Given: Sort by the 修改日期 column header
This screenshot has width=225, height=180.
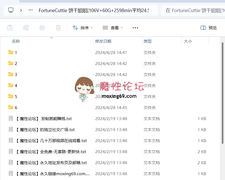Looking at the screenshot, I should tap(103, 41).
